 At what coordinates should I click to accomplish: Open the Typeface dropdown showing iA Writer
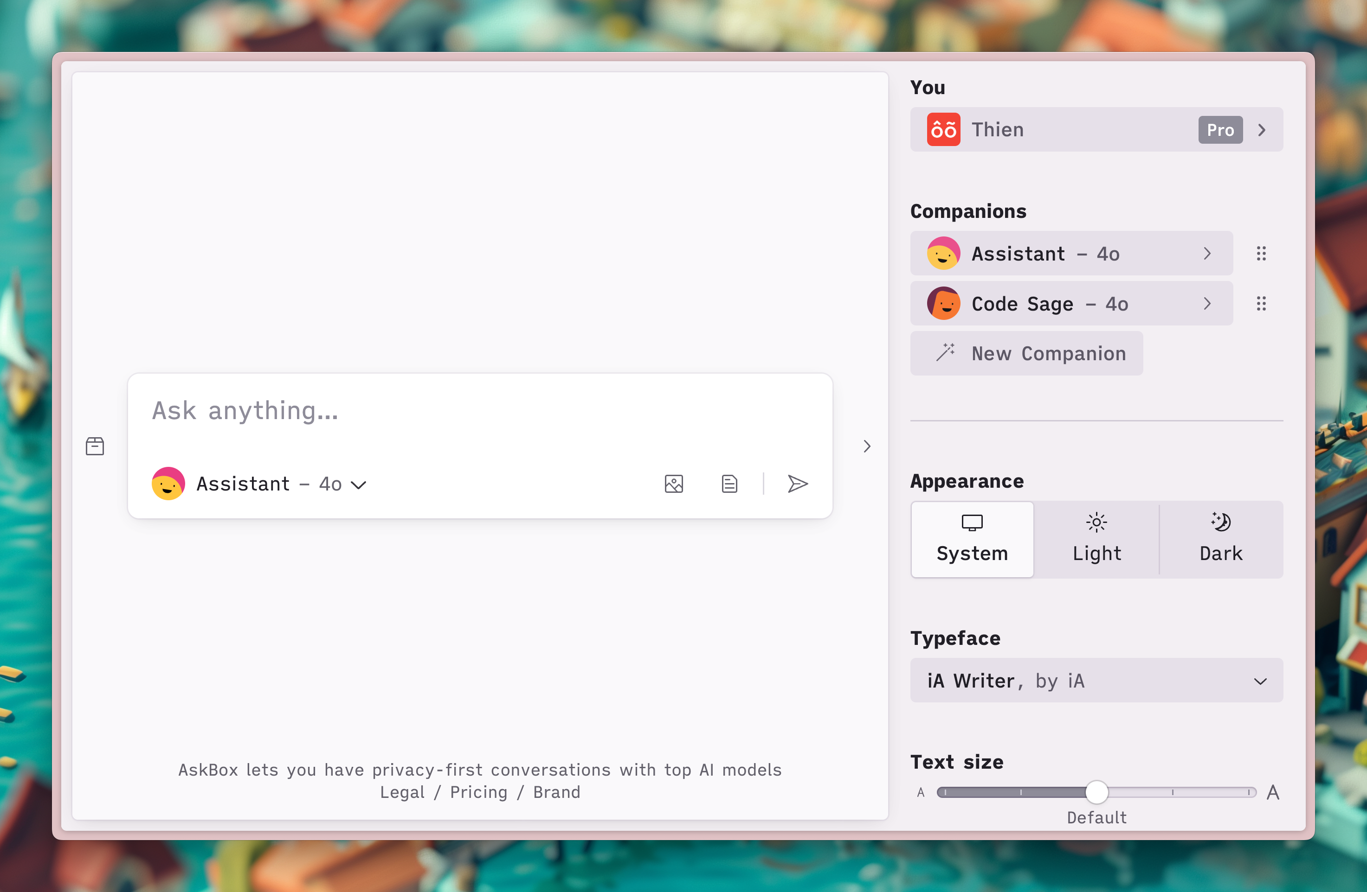1096,680
